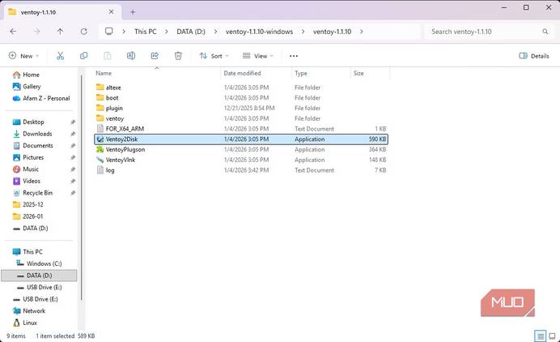Expand chevron after DATA (D:) breadcrumb
Screen dimensions: 560x342
(215, 32)
